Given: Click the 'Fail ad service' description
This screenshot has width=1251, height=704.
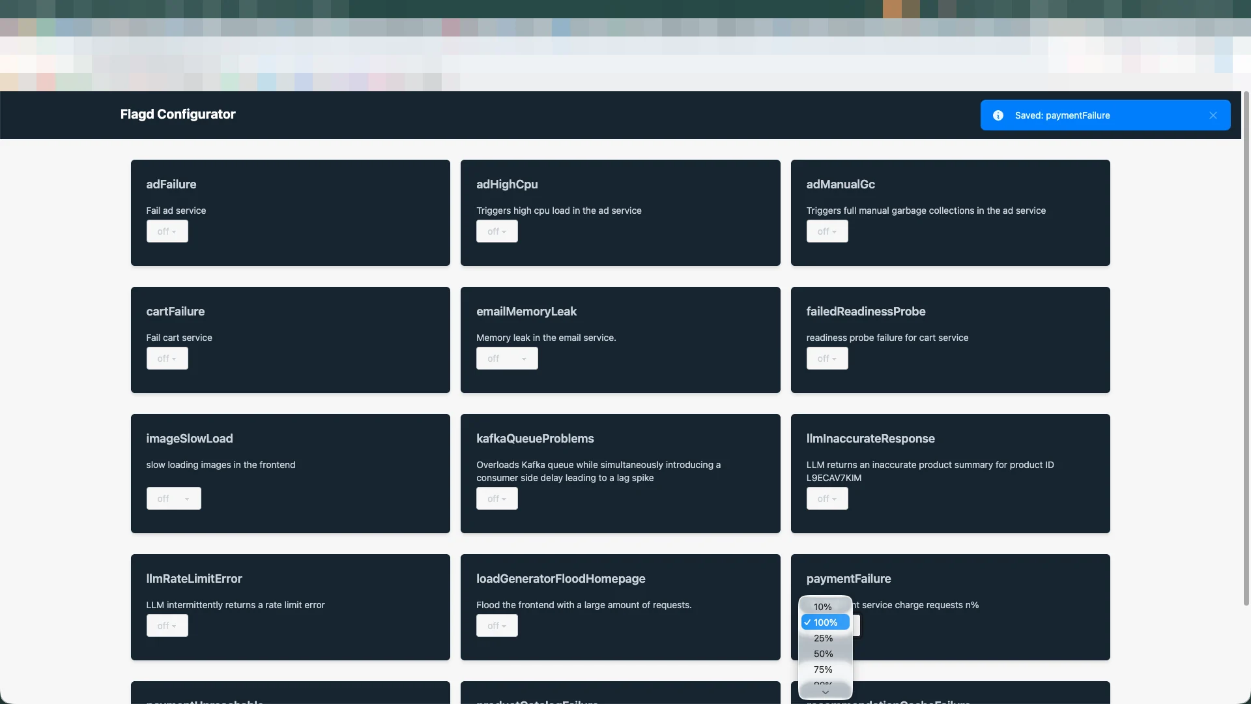Looking at the screenshot, I should 176,211.
